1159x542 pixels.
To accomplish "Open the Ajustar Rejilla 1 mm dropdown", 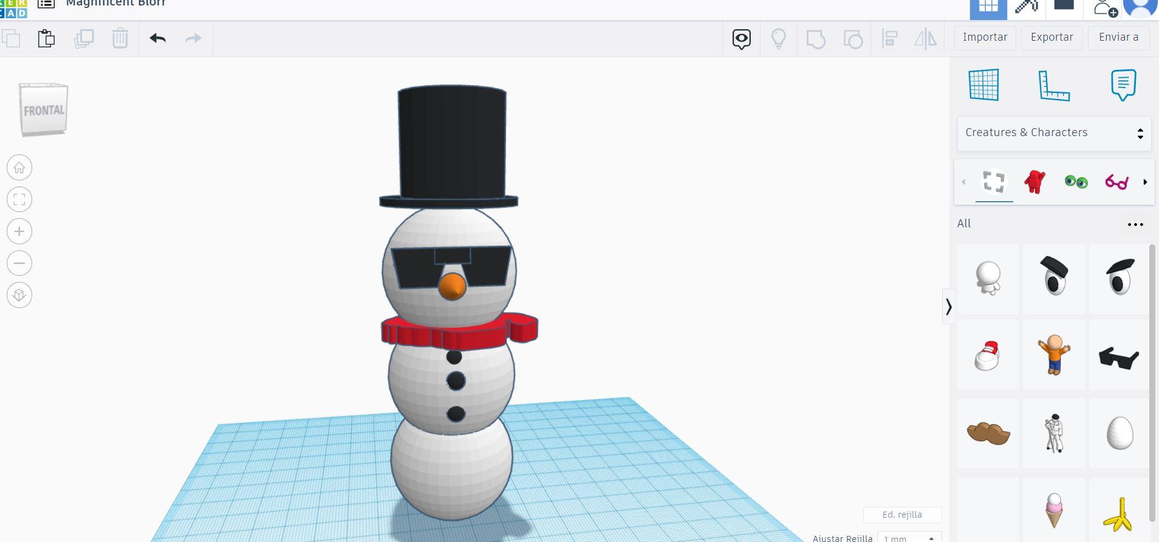I will coord(909,538).
